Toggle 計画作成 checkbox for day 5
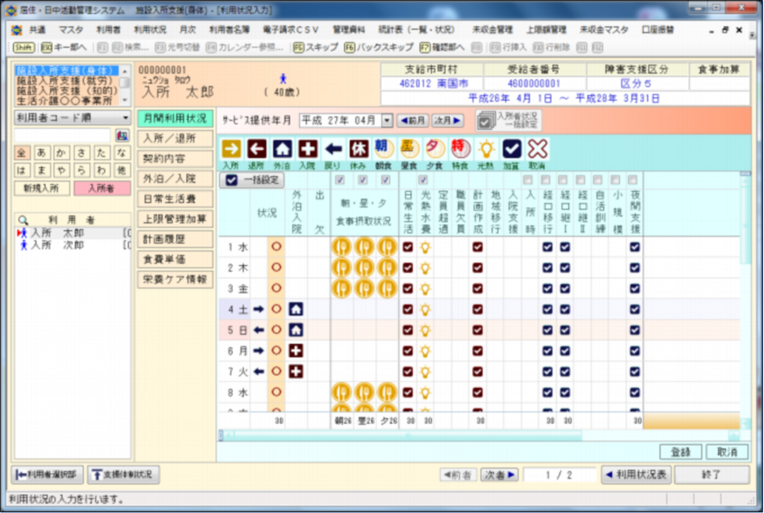 coord(478,330)
